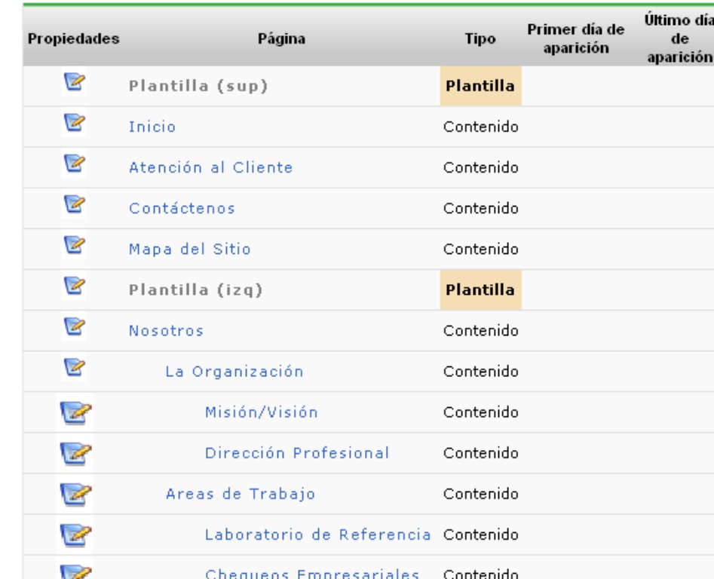Screen dimensions: 714x579
Task: Select the Plantilla (sup) template entry
Action: (198, 86)
